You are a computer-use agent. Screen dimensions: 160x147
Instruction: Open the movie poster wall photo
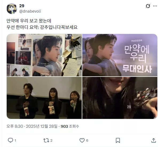point(44,55)
